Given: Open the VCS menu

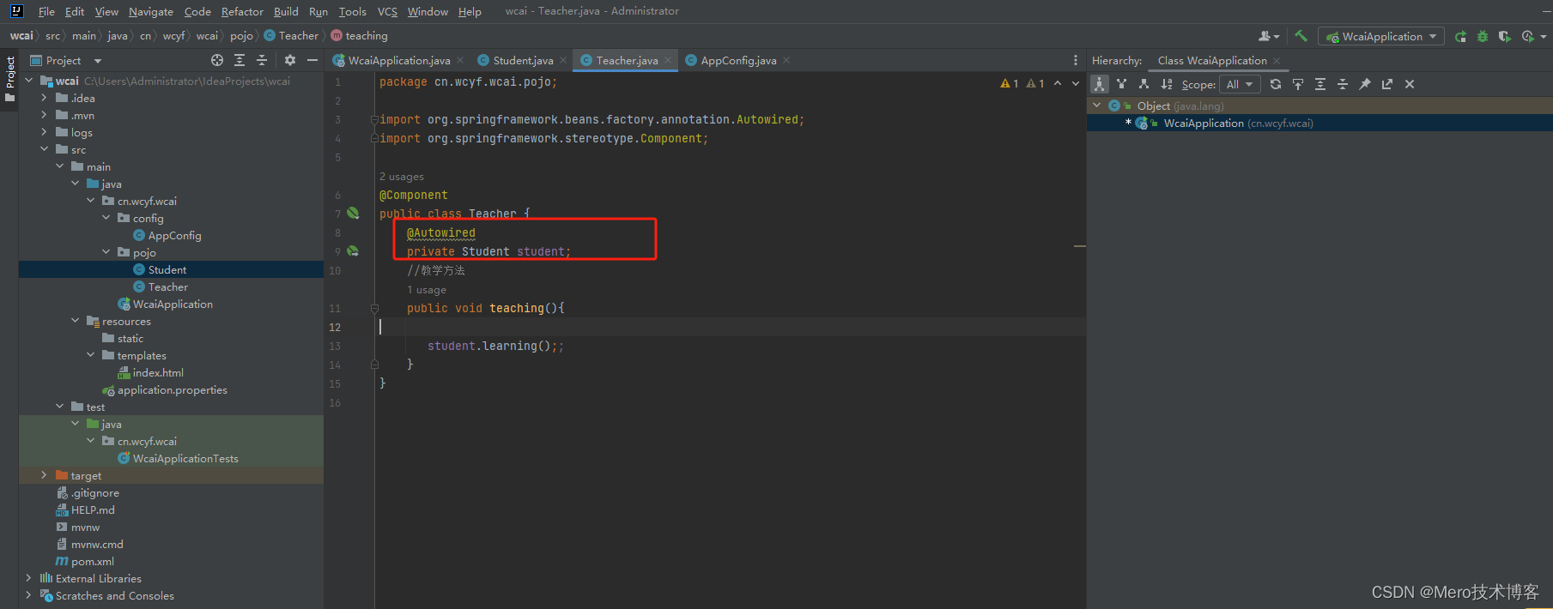Looking at the screenshot, I should (x=387, y=11).
